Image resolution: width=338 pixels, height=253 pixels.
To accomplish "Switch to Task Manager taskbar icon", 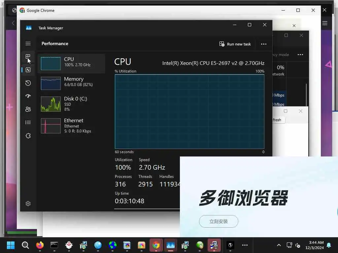I will tap(171, 245).
